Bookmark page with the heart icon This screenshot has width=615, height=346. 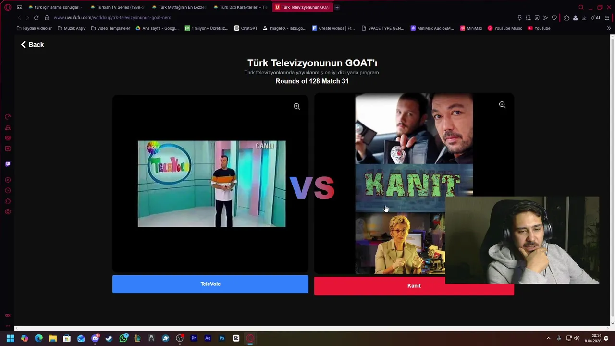[x=554, y=18]
